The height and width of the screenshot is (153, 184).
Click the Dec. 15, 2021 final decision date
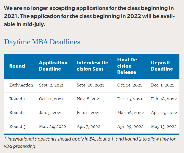coord(130,99)
